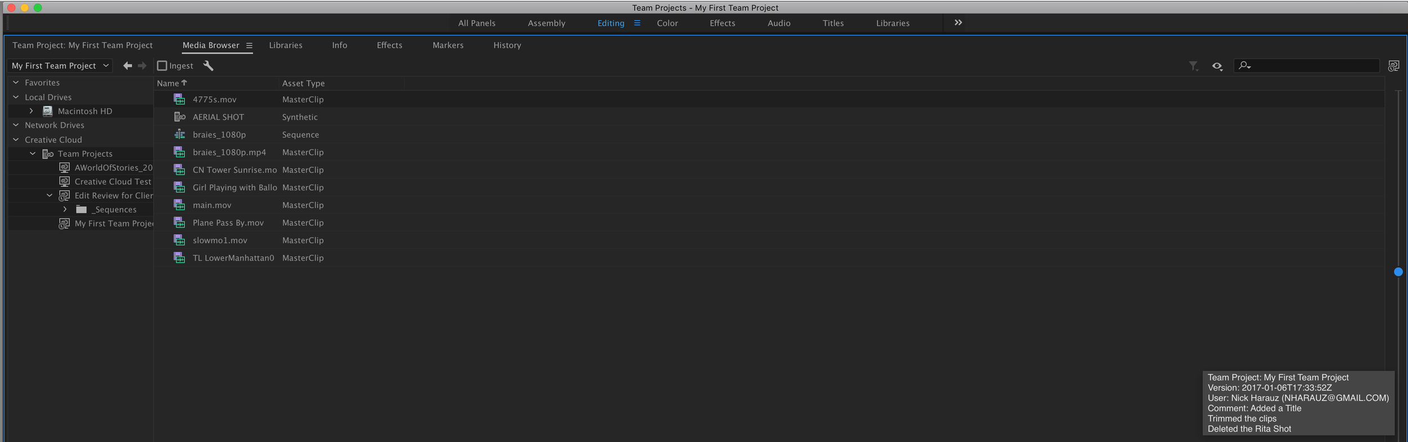Open the Editing workspace menu icon
Screen dimensions: 1408x442
coord(637,23)
